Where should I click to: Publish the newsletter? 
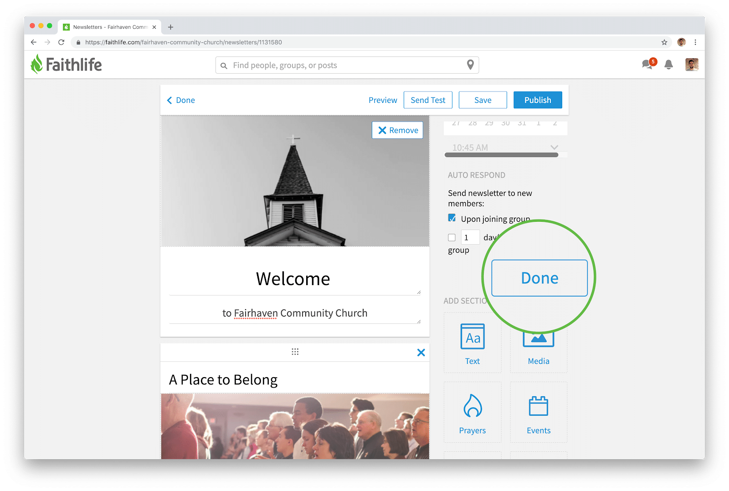coord(538,100)
